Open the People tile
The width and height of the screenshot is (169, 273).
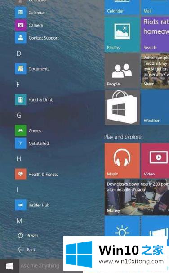[x=122, y=71]
